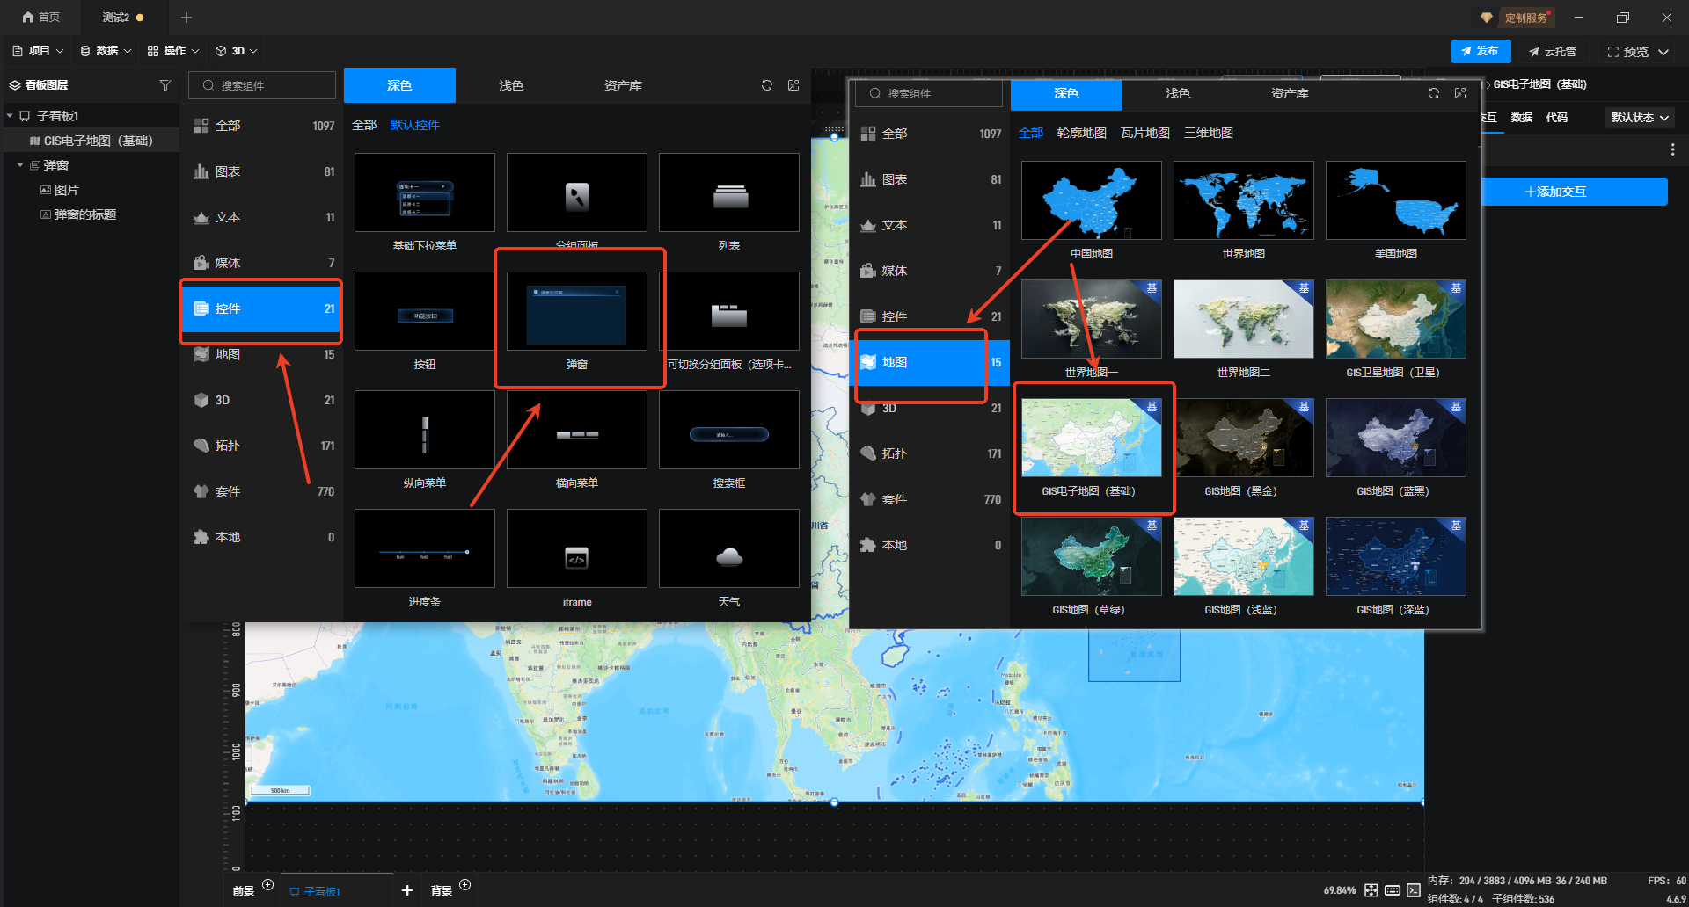This screenshot has height=907, width=1689.
Task: Select the 弹窗 control thumbnail
Action: (577, 311)
